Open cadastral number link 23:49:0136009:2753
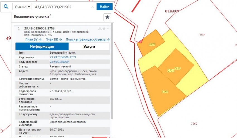 (63, 57)
